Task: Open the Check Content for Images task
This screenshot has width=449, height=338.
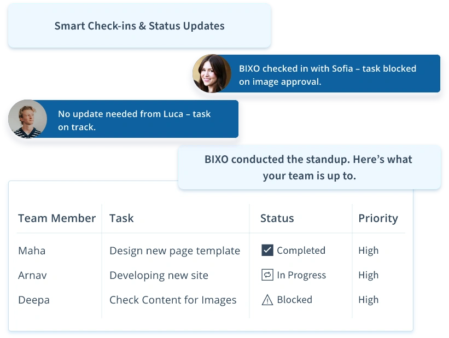Action: [x=173, y=300]
